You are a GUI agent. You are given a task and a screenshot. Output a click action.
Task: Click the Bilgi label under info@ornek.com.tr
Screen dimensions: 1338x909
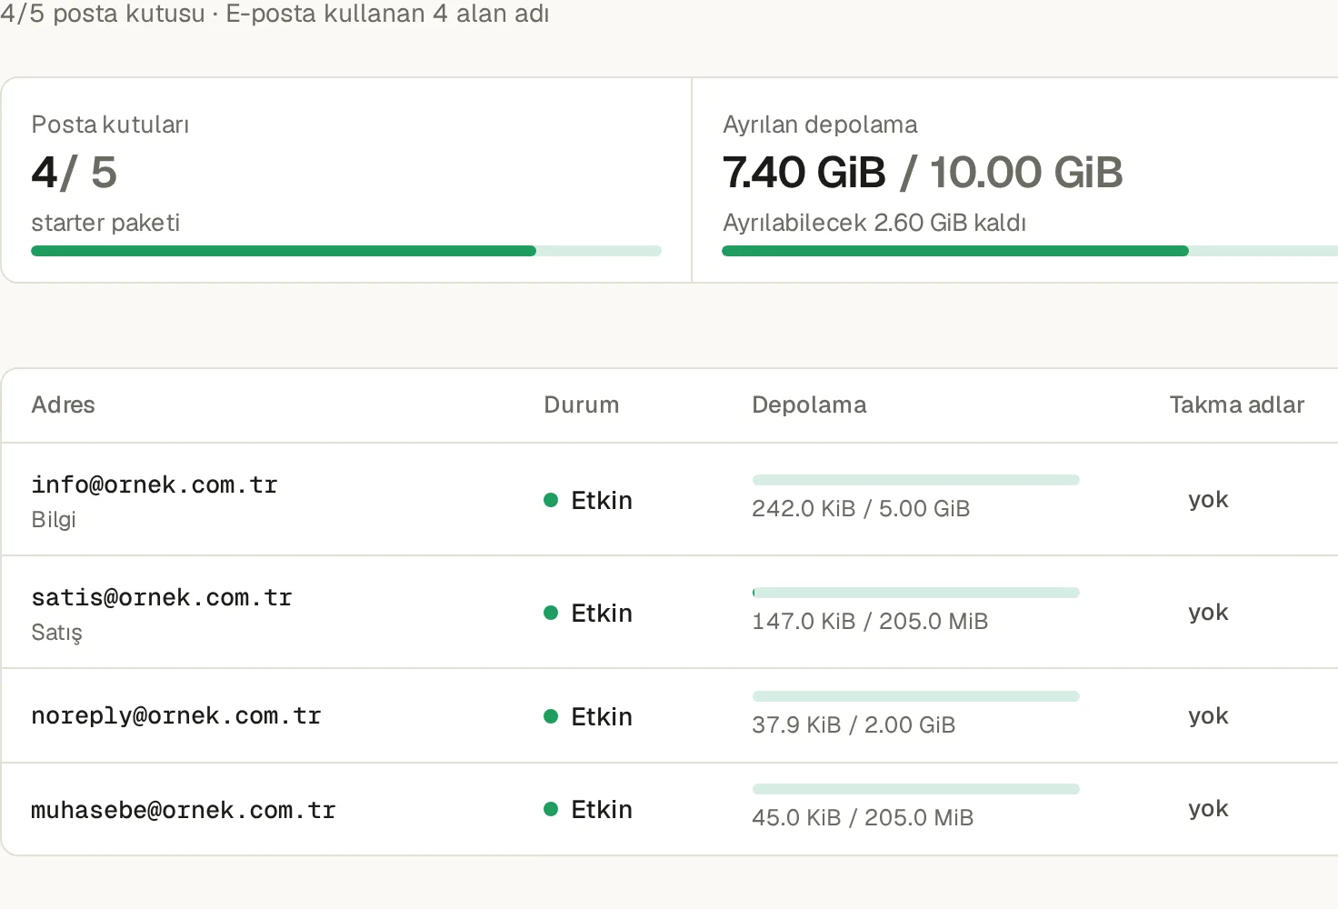54,519
